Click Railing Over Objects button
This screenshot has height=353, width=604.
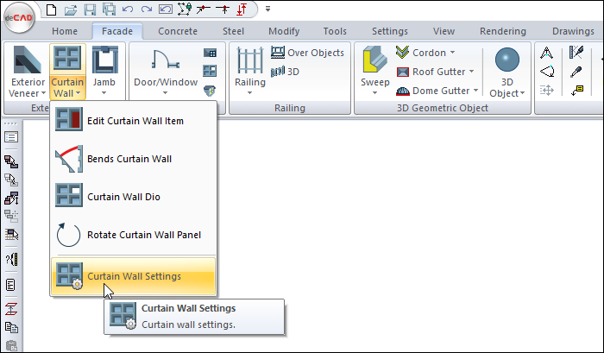coord(306,53)
